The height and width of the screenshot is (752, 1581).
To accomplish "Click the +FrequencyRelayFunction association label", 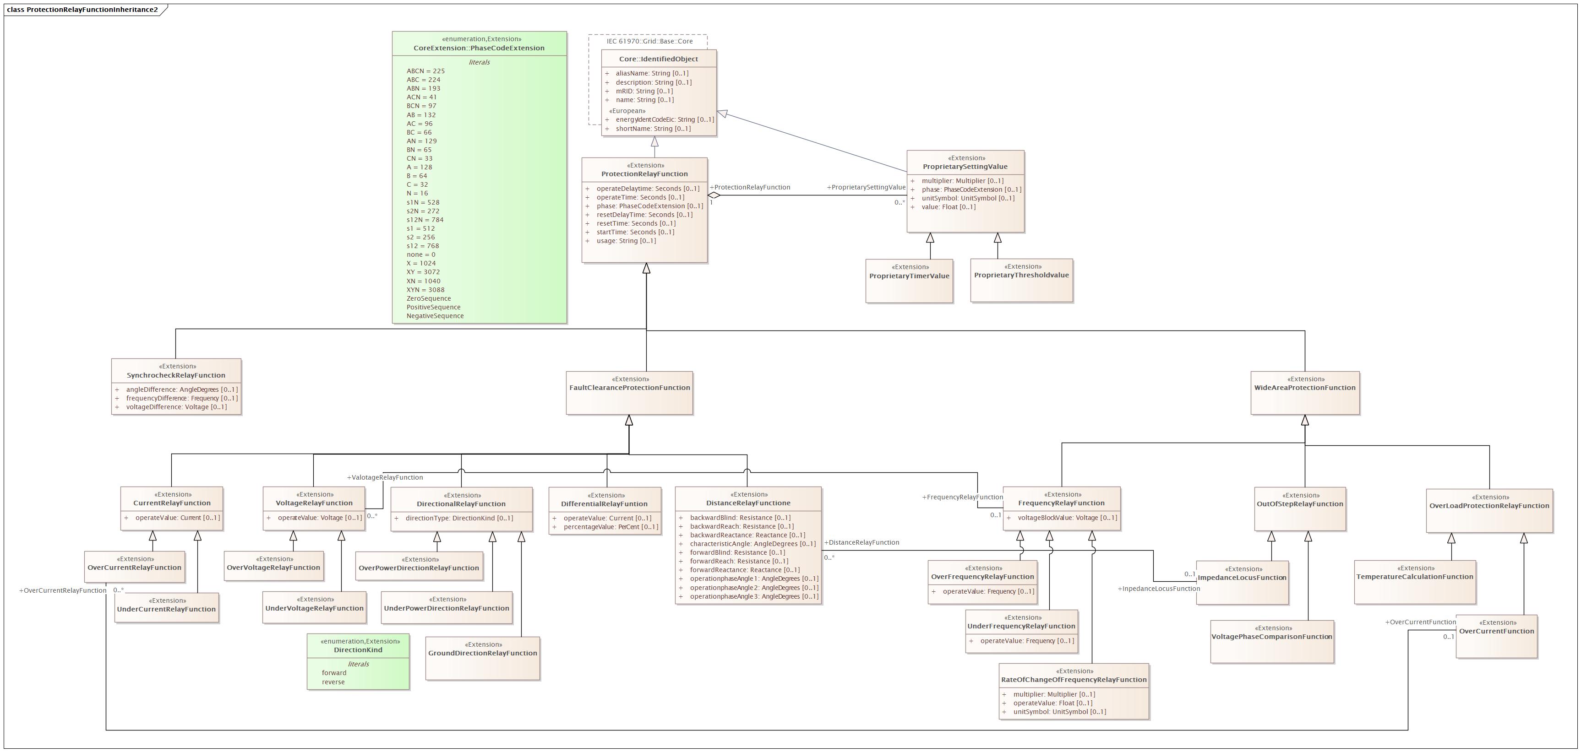I will pyautogui.click(x=962, y=497).
